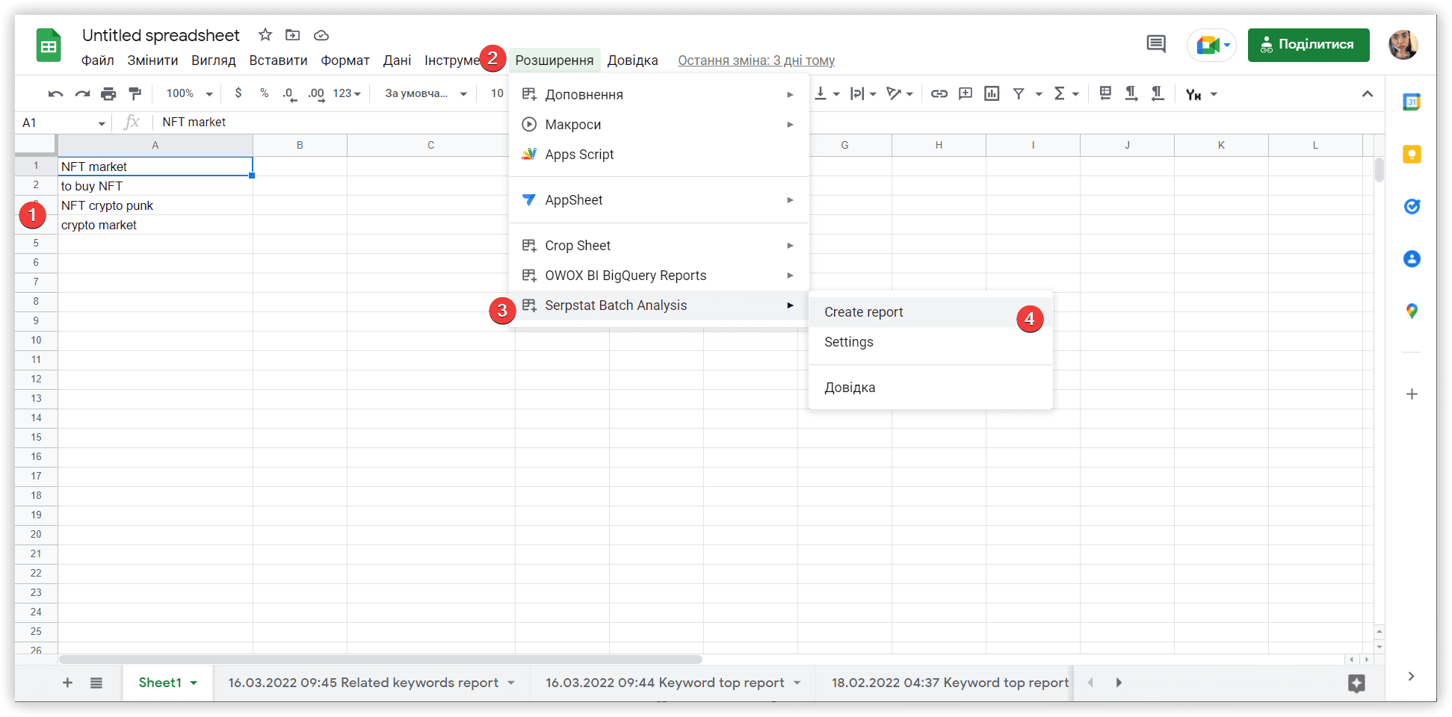Open Sheet1 tab options arrow
Image resolution: width=1452 pixels, height=717 pixels.
(x=194, y=683)
